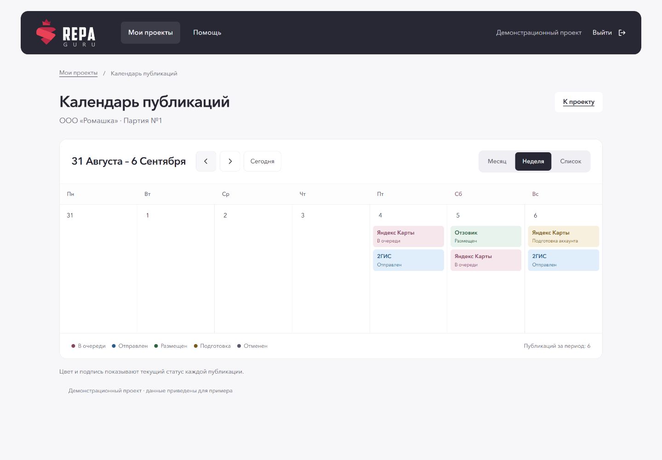Click the Ср column header
Screen dimensions: 662x460
(225, 194)
